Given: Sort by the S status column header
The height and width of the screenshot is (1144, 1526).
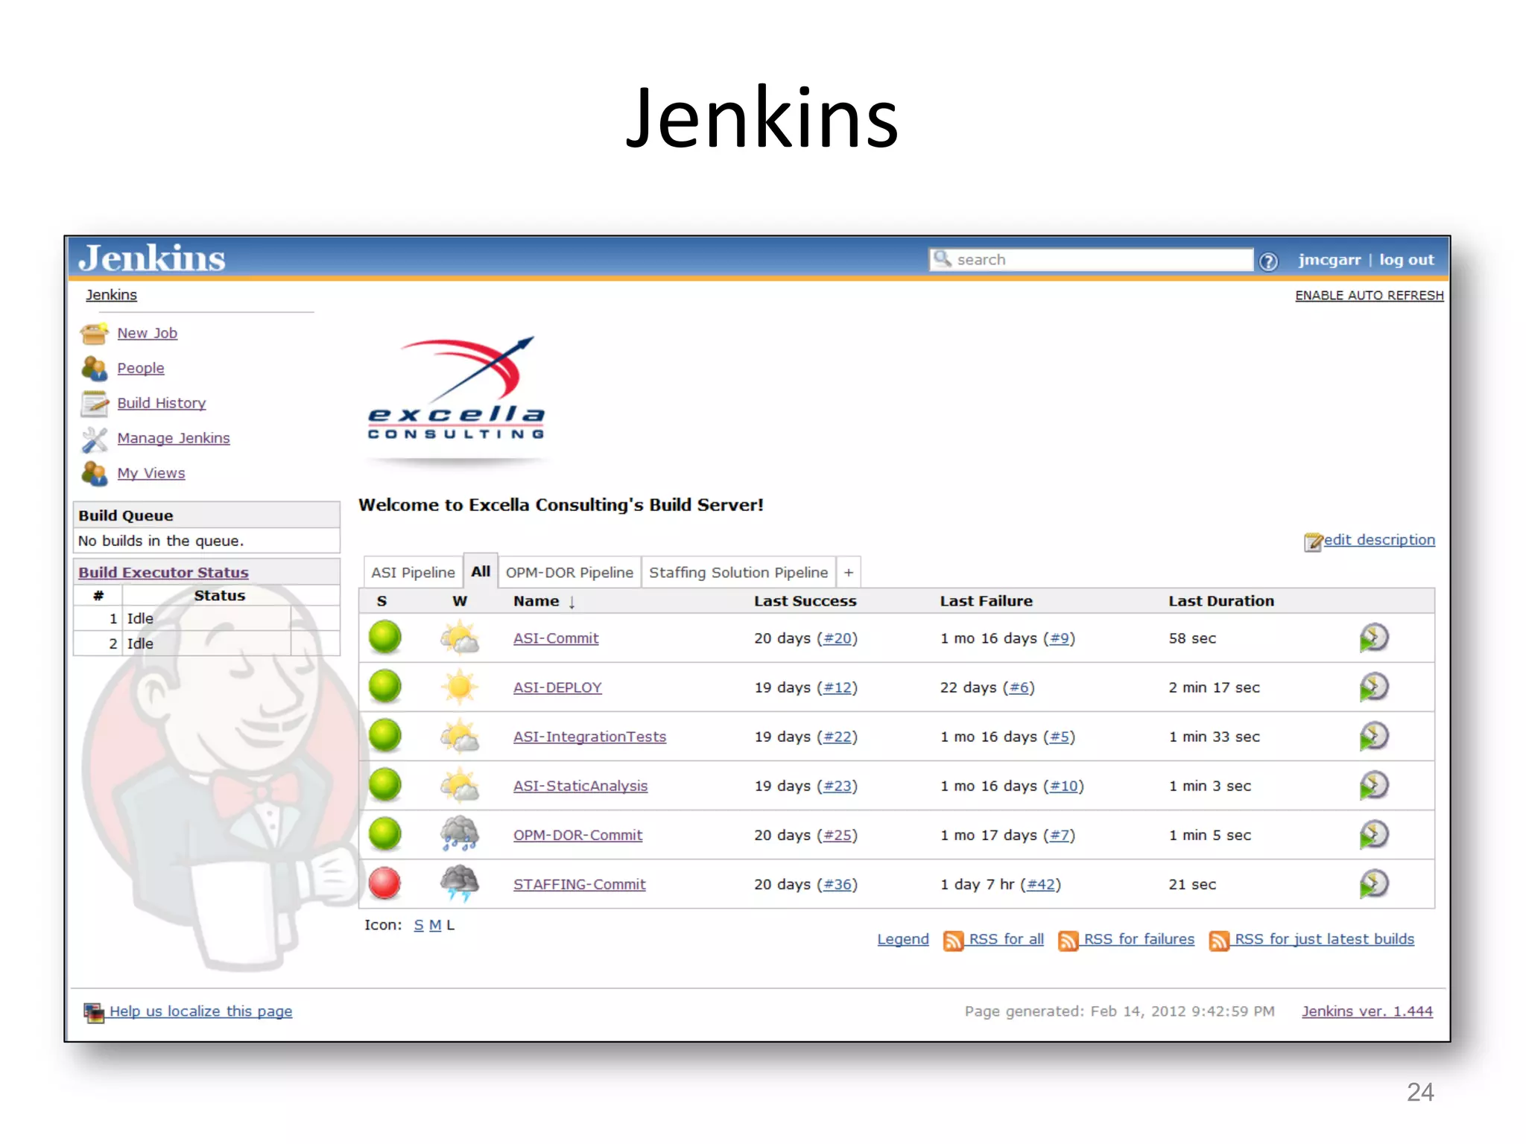Looking at the screenshot, I should click(x=381, y=601).
